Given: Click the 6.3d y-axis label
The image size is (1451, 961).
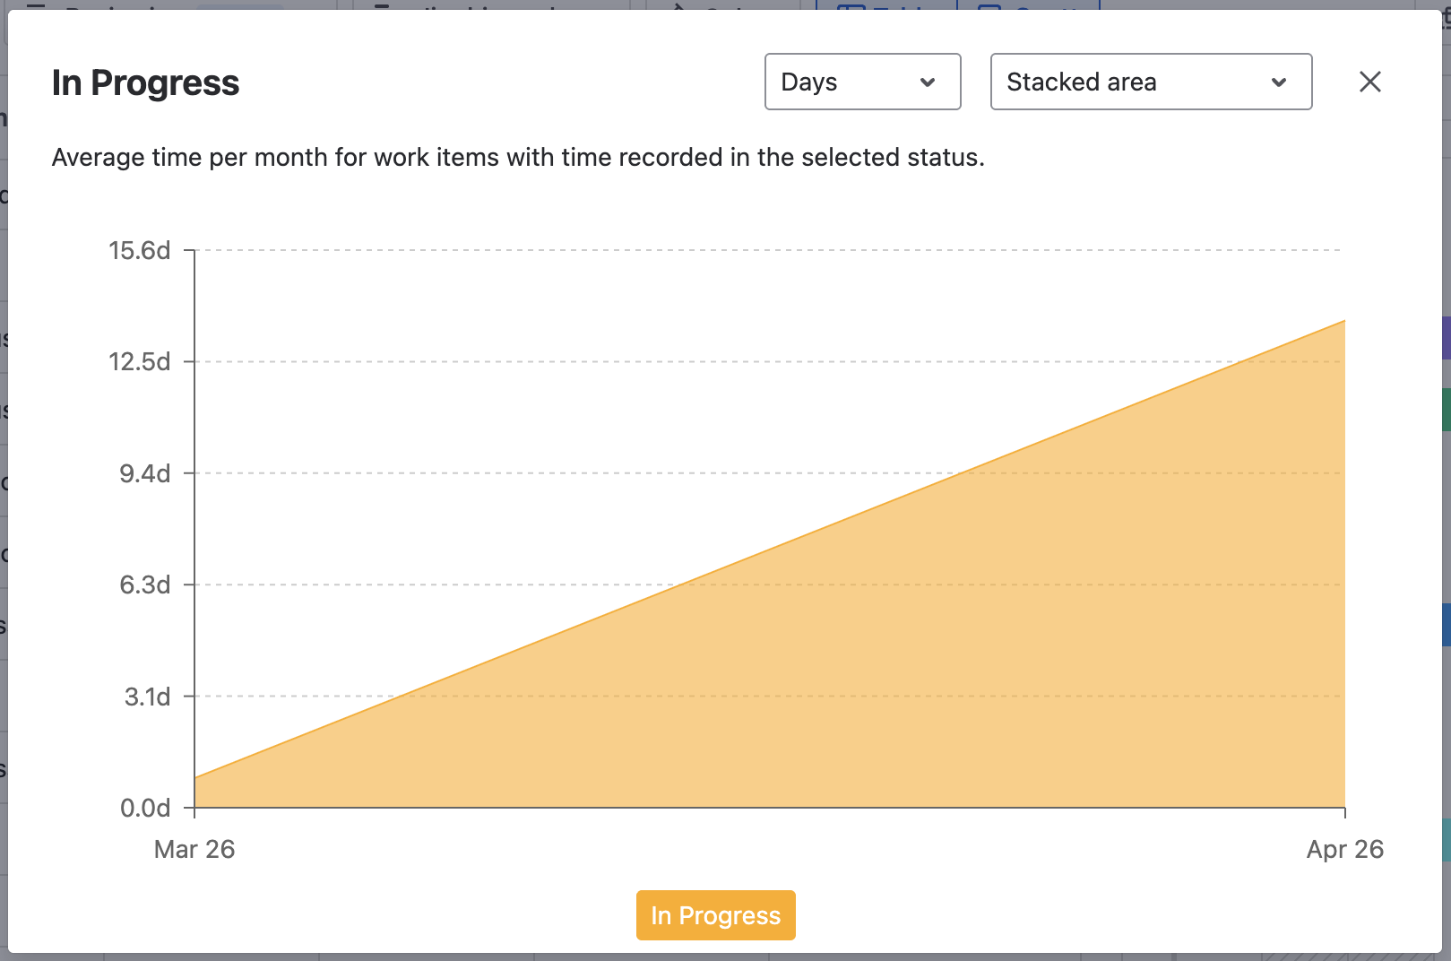Looking at the screenshot, I should click(145, 584).
